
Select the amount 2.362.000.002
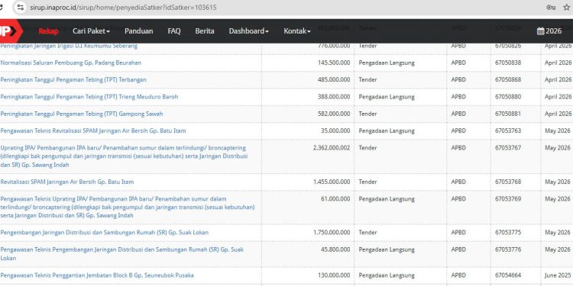coord(332,148)
